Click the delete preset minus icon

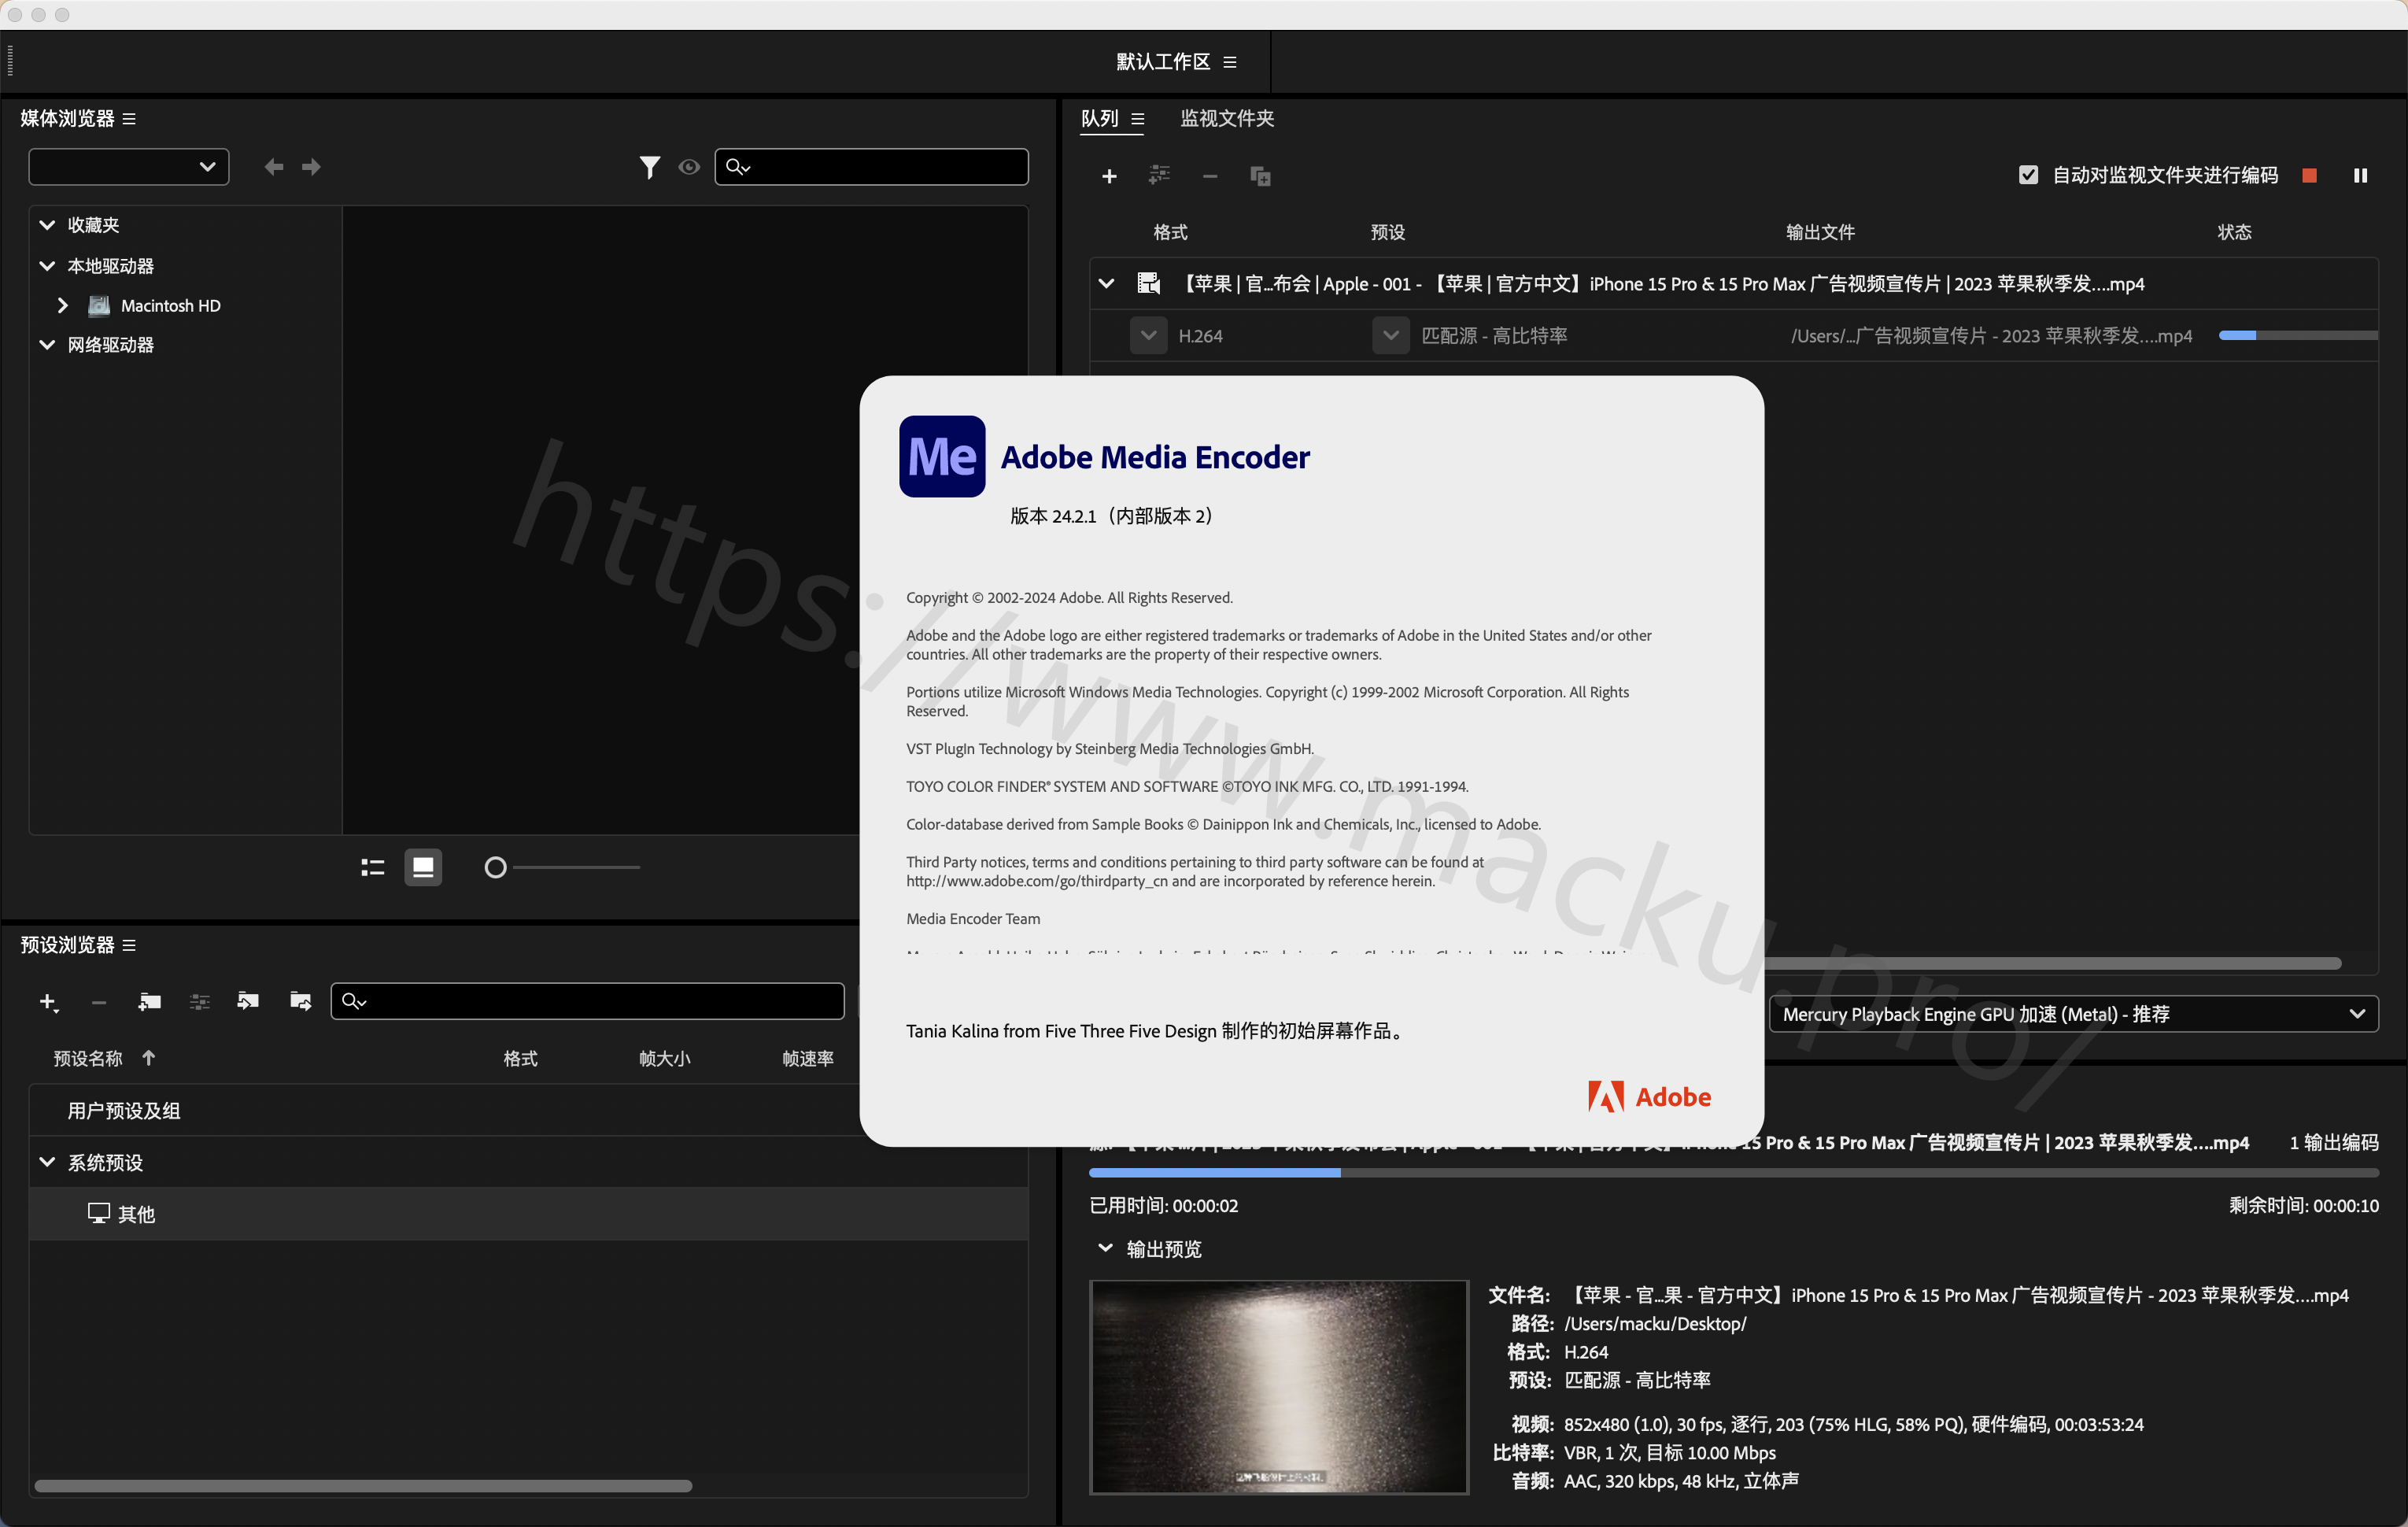pos(98,1001)
